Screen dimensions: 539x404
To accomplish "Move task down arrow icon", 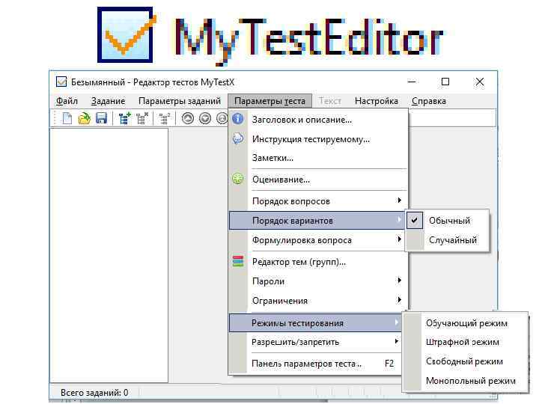I will (x=205, y=118).
